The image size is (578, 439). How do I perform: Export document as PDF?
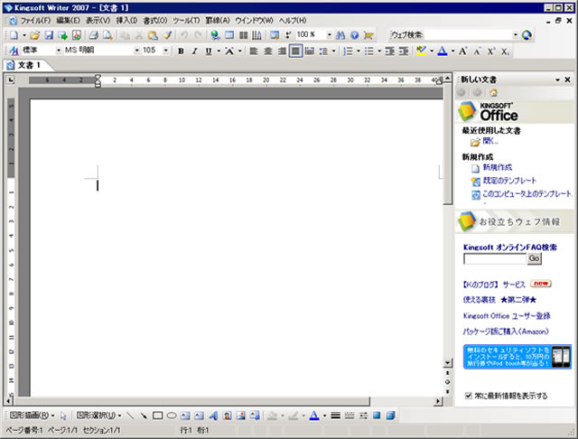(76, 35)
